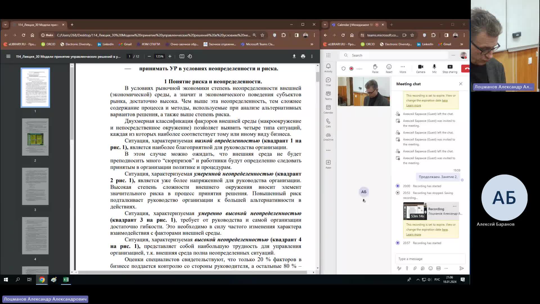Open Teams app launcher grid

pos(328,55)
